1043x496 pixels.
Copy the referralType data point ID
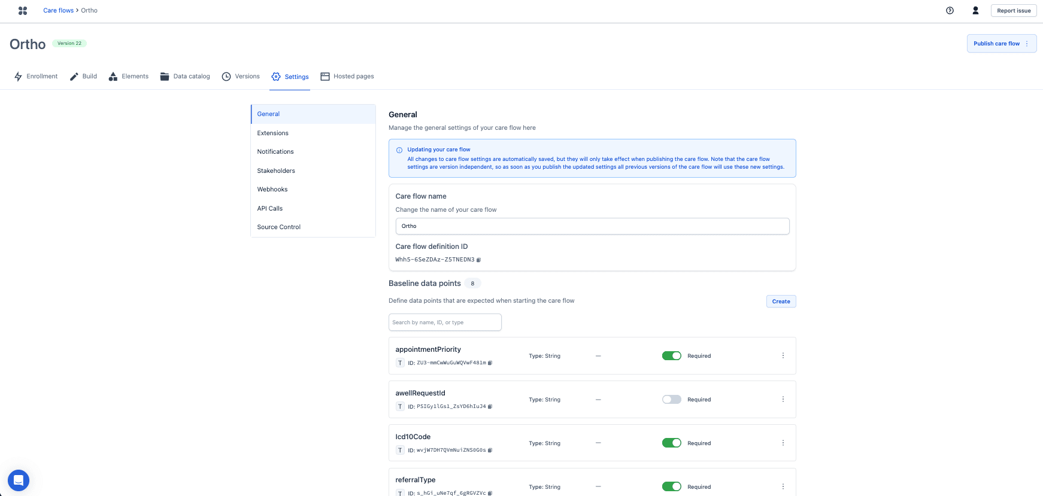(490, 493)
